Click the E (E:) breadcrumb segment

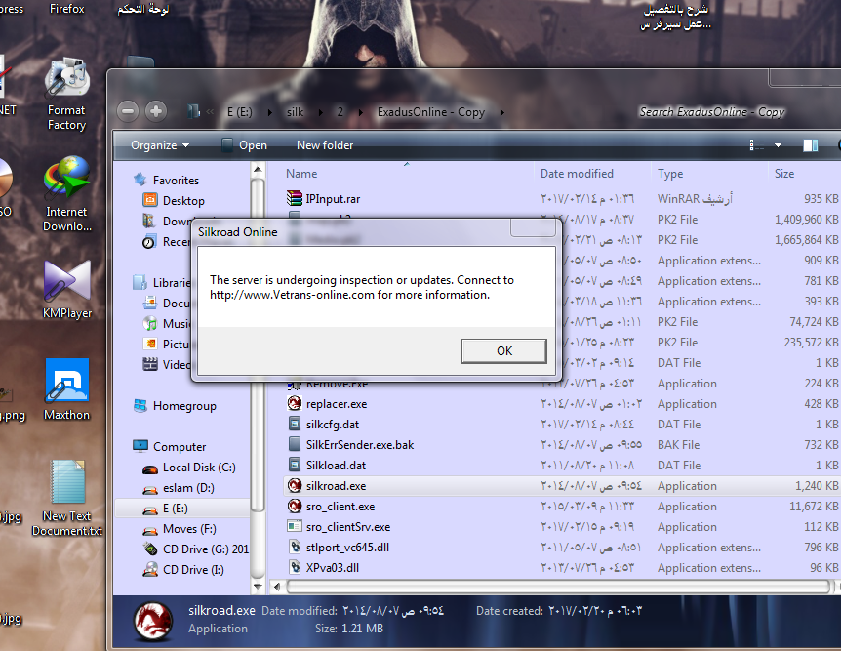[x=239, y=112]
